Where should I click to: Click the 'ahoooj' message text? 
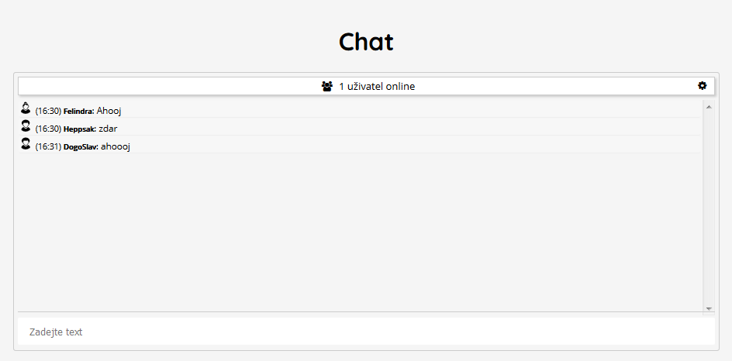click(x=116, y=146)
